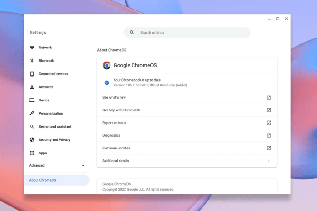Click the magnifier icon in search bar
317x211 pixels.
point(132,32)
